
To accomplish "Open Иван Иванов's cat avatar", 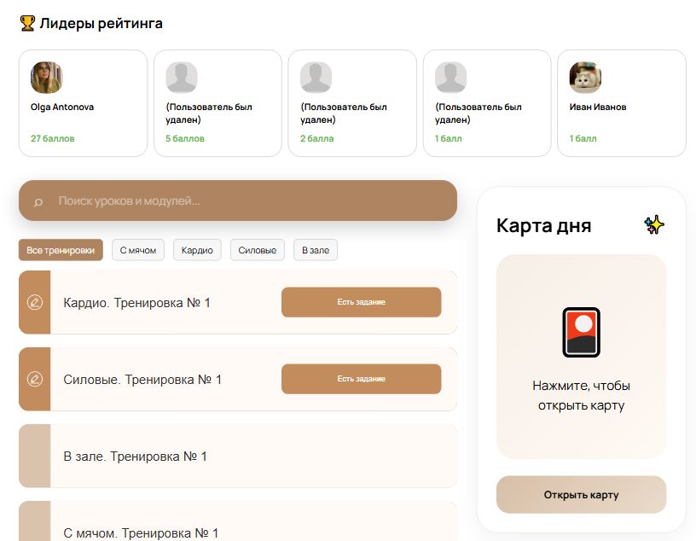I will (x=585, y=78).
